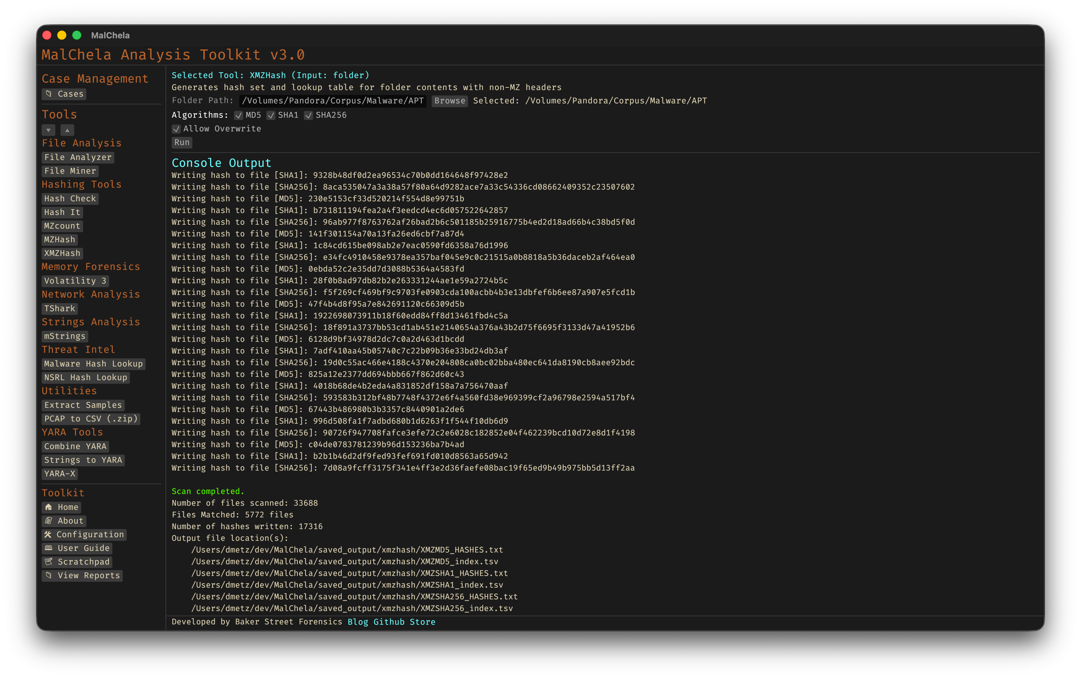Screen dimensions: 1081x679
Task: Launch the Extract Samples utility
Action: click(83, 405)
